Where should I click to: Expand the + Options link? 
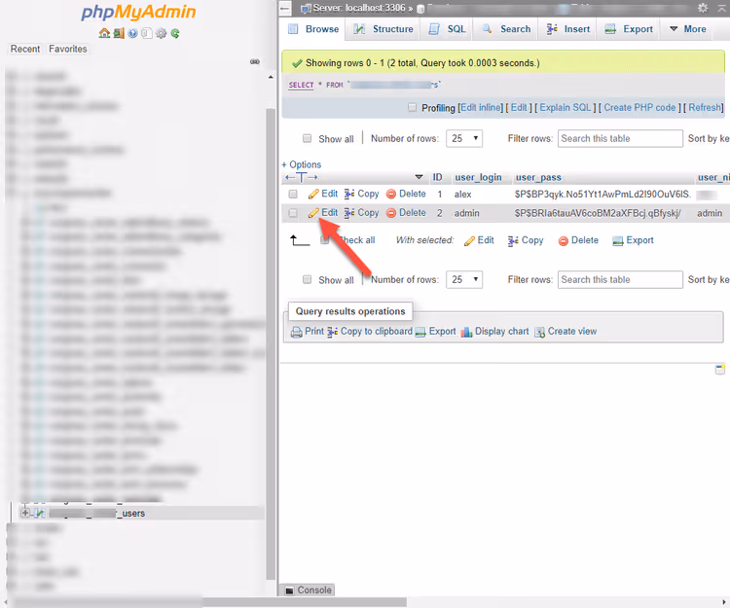pos(301,164)
